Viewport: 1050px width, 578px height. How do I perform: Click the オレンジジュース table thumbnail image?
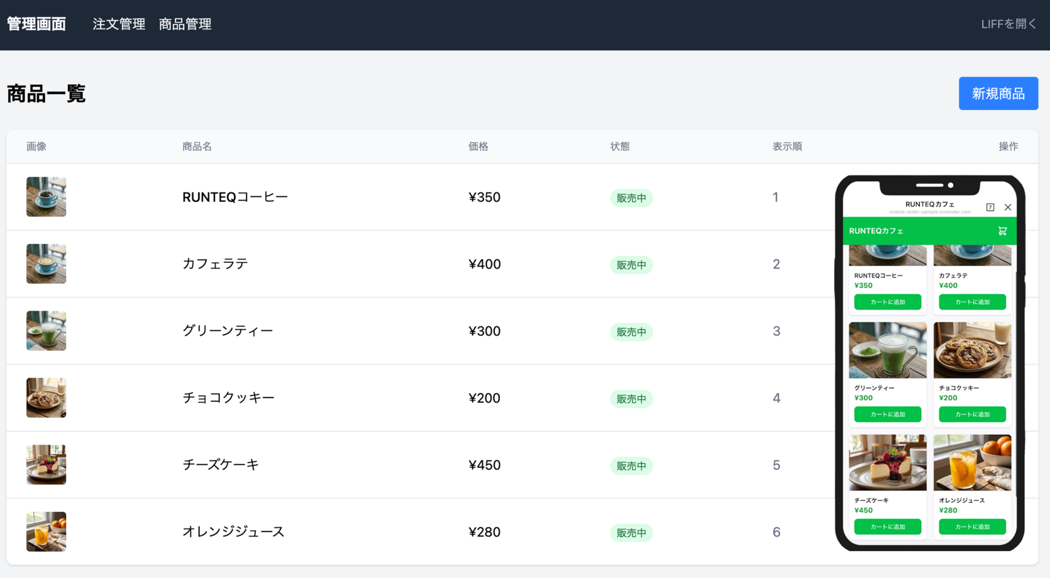point(46,532)
